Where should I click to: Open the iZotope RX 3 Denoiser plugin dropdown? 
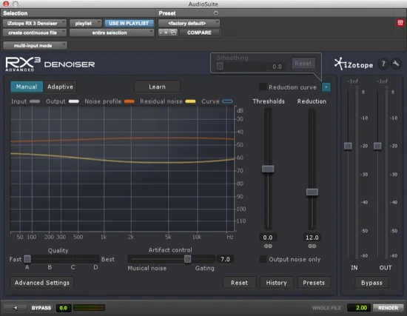(35, 24)
